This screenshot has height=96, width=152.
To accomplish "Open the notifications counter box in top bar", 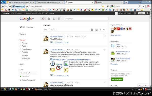I will point(135,13).
